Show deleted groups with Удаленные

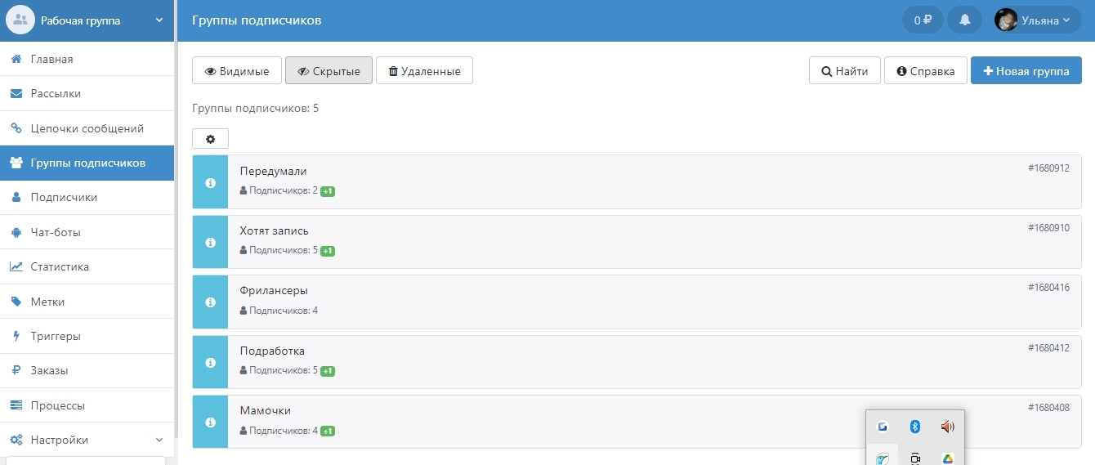tap(424, 71)
